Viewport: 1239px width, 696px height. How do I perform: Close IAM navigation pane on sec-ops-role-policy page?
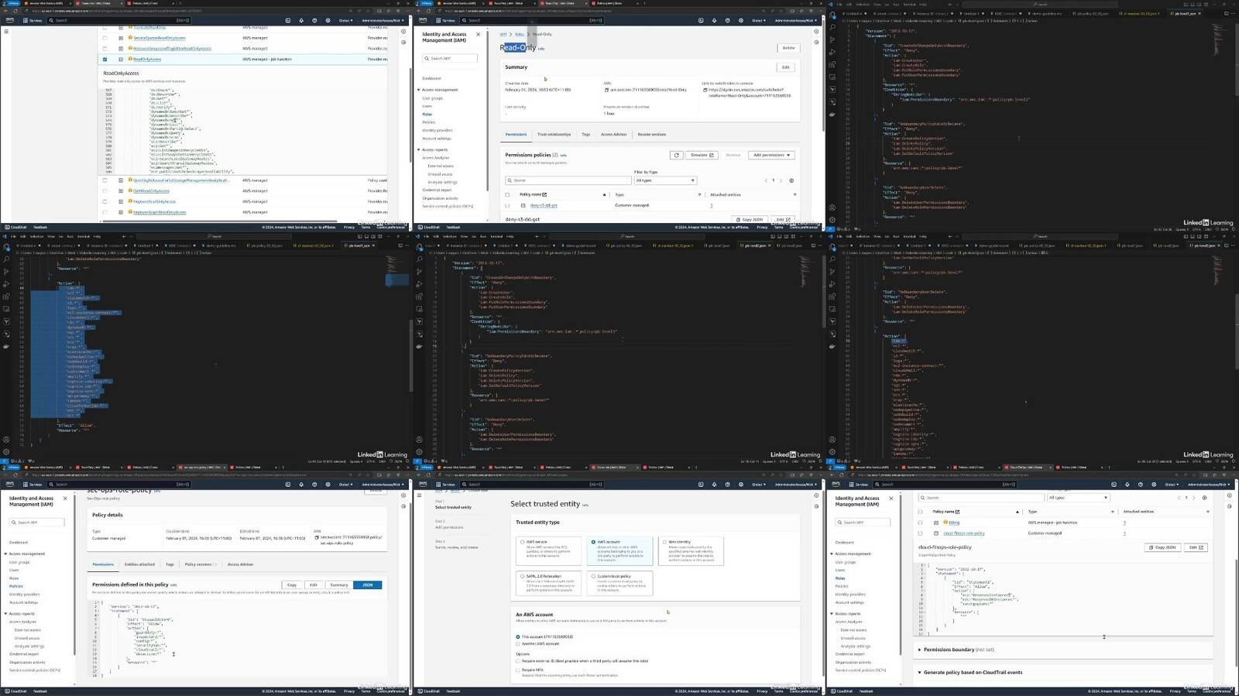tap(65, 499)
